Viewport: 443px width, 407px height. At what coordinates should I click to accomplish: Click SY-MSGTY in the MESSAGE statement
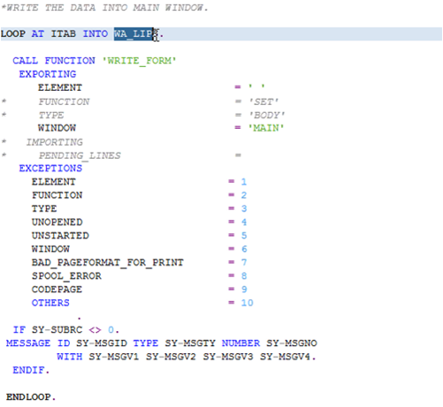190,343
